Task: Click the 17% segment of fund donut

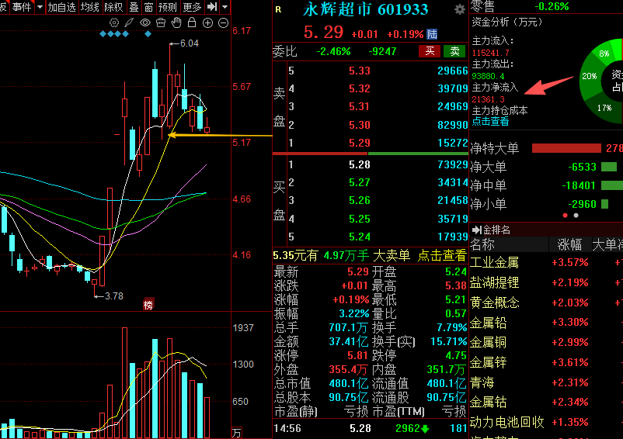Action: [604, 108]
